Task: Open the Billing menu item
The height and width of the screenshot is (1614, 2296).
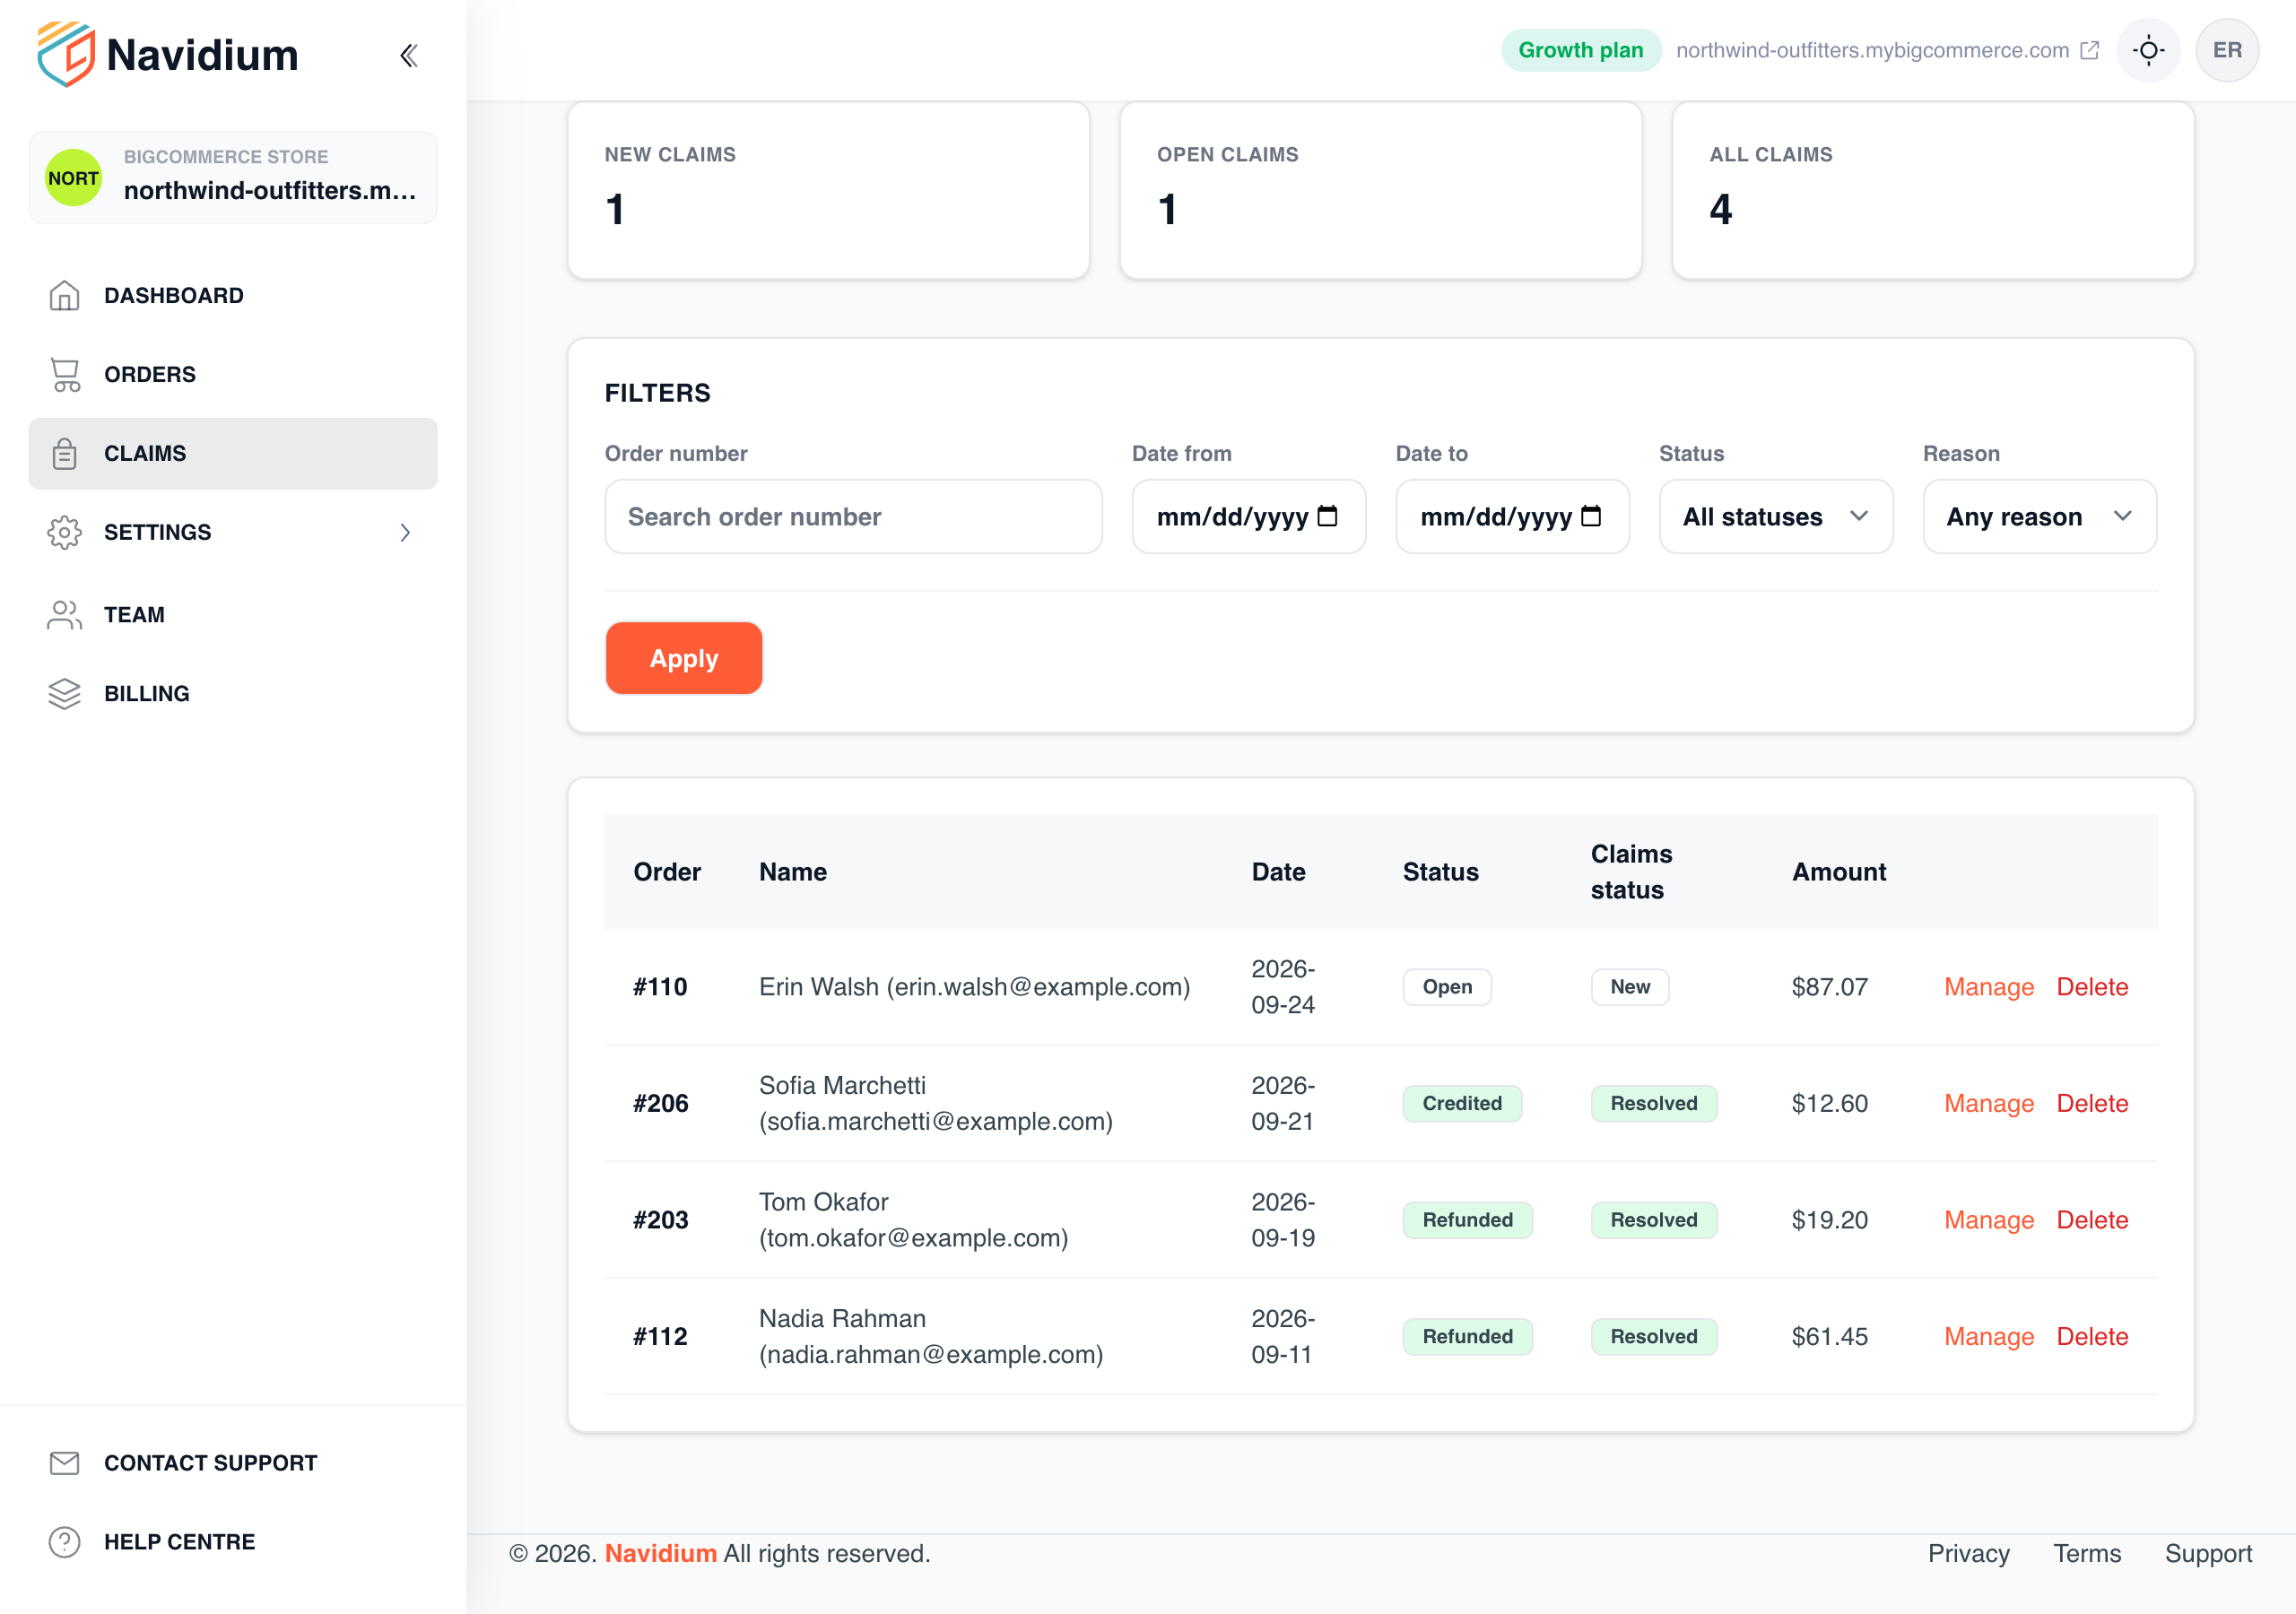Action: click(233, 694)
